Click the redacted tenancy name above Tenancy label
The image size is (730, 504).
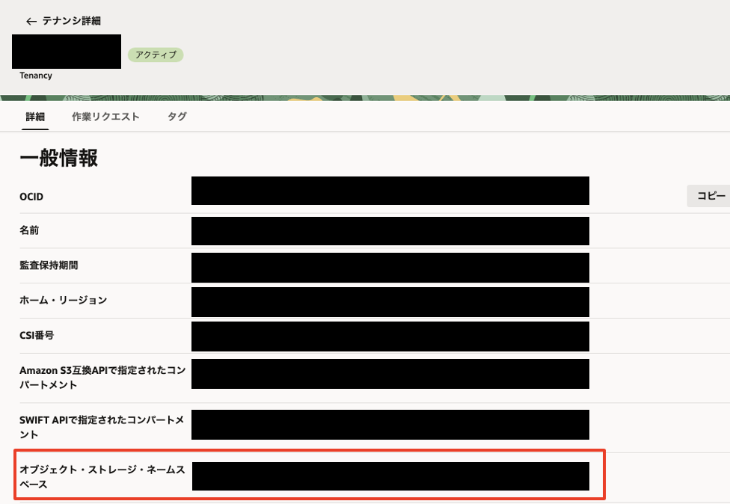65,51
